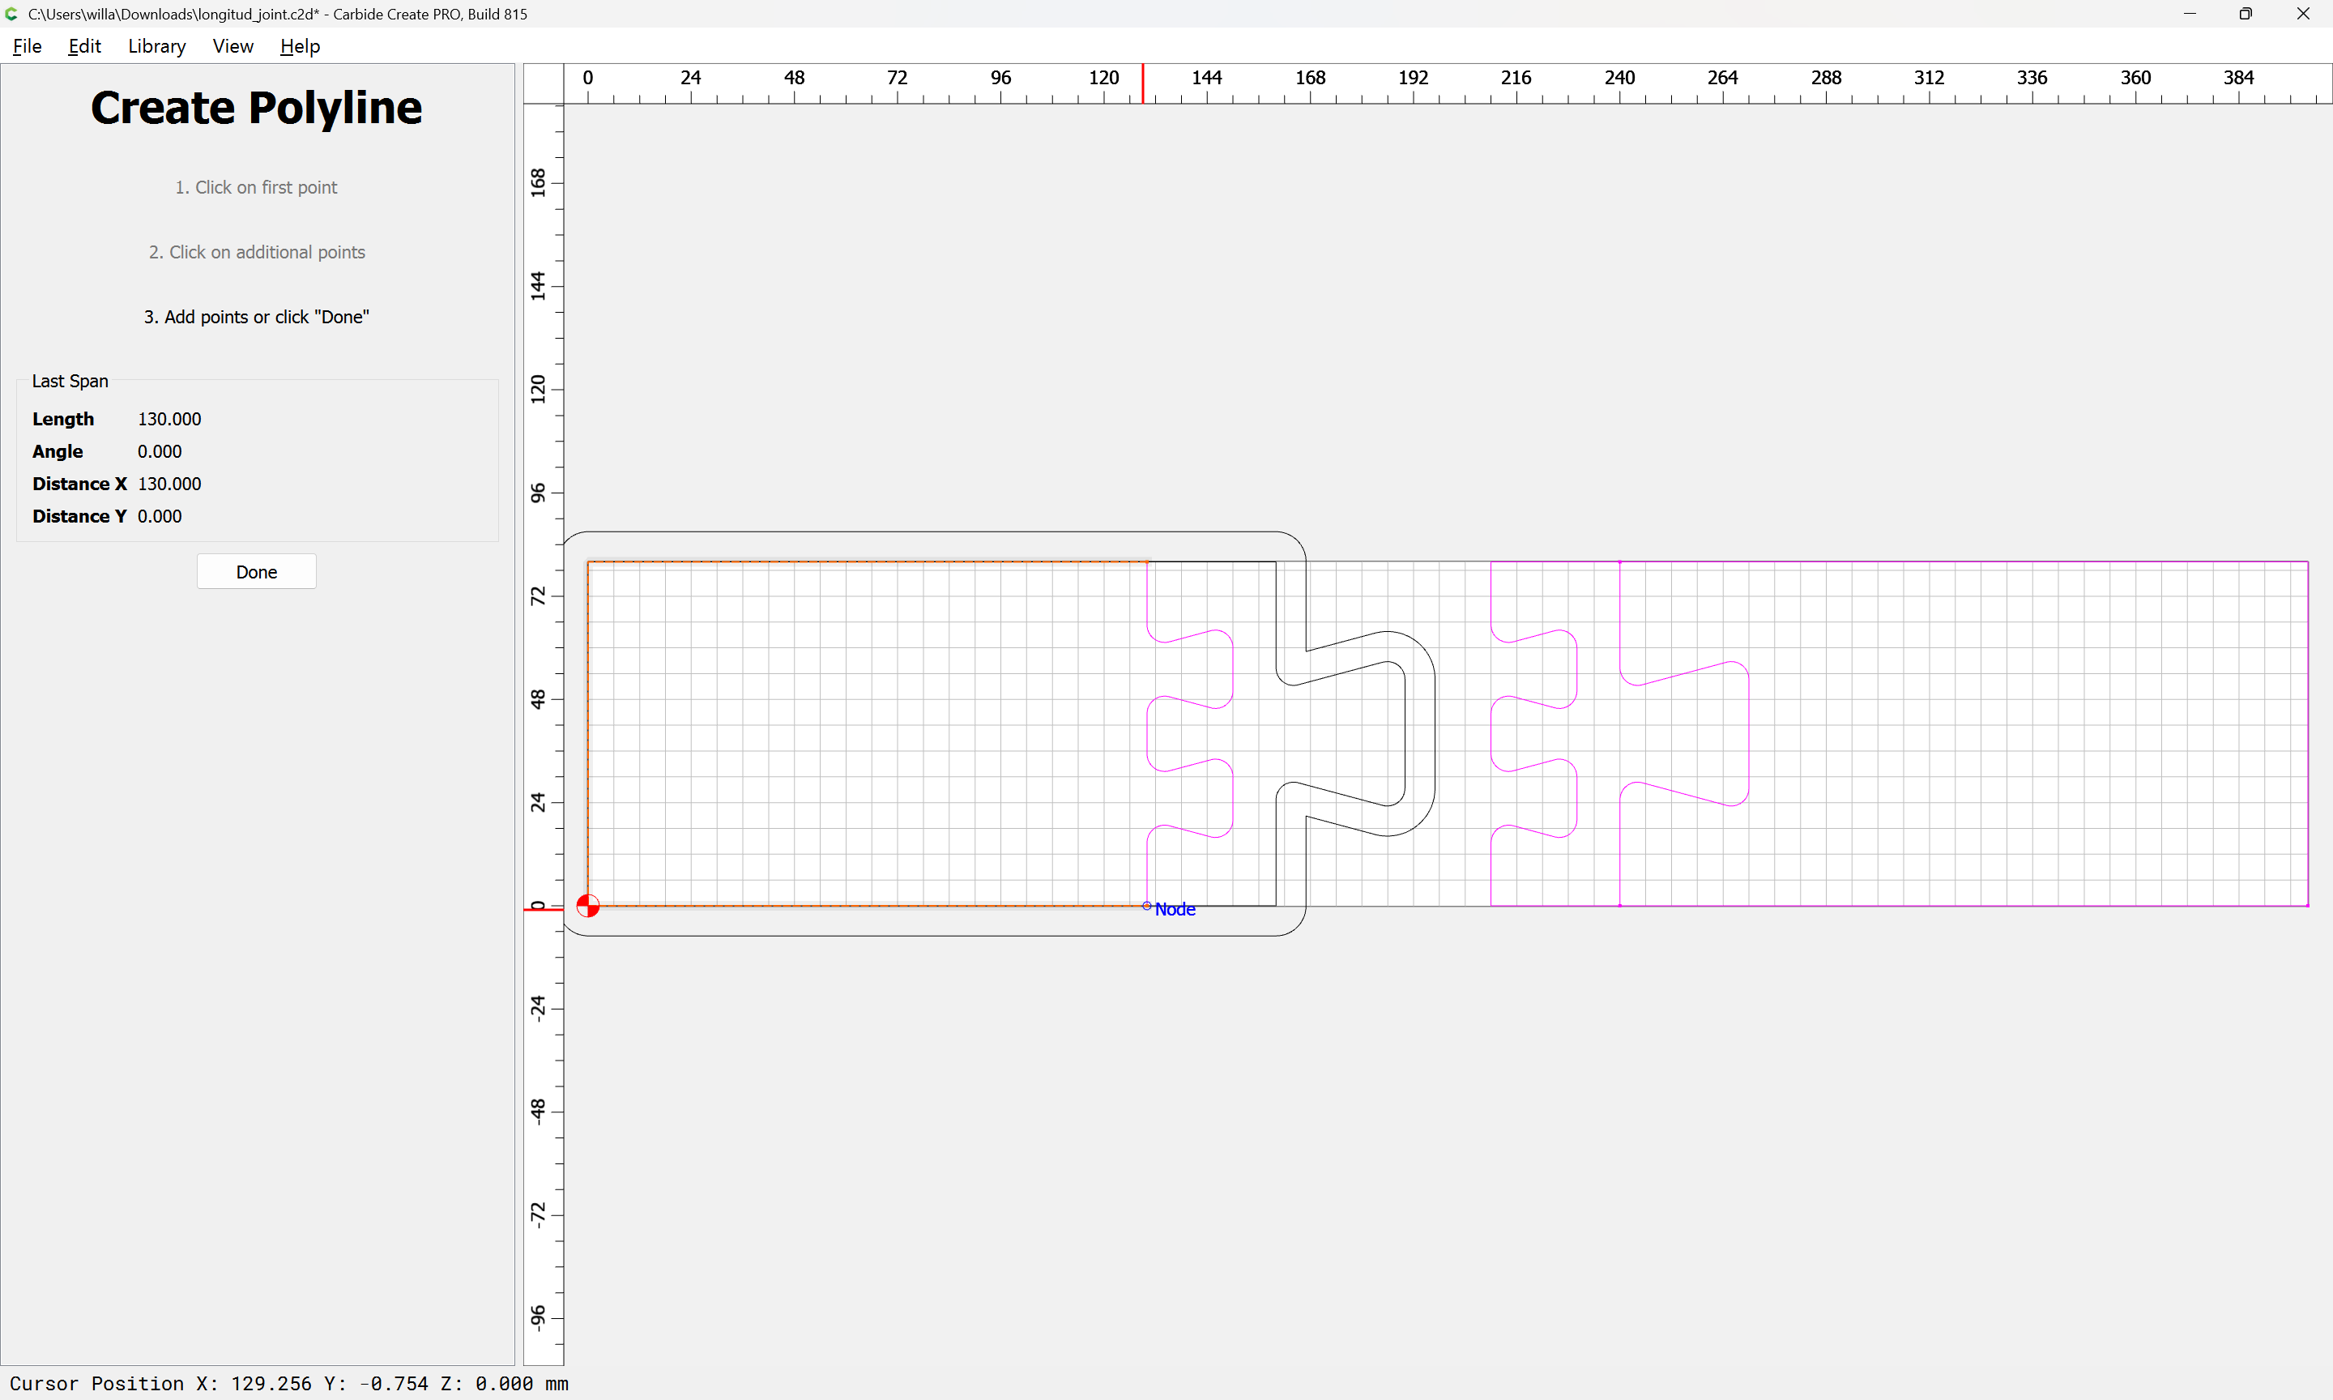This screenshot has height=1400, width=2333.
Task: Click the Length value 130.000
Action: coord(168,419)
